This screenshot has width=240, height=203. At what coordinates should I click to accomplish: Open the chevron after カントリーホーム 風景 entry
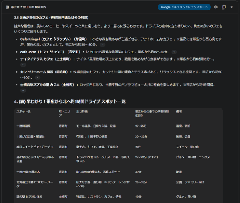point(38,78)
